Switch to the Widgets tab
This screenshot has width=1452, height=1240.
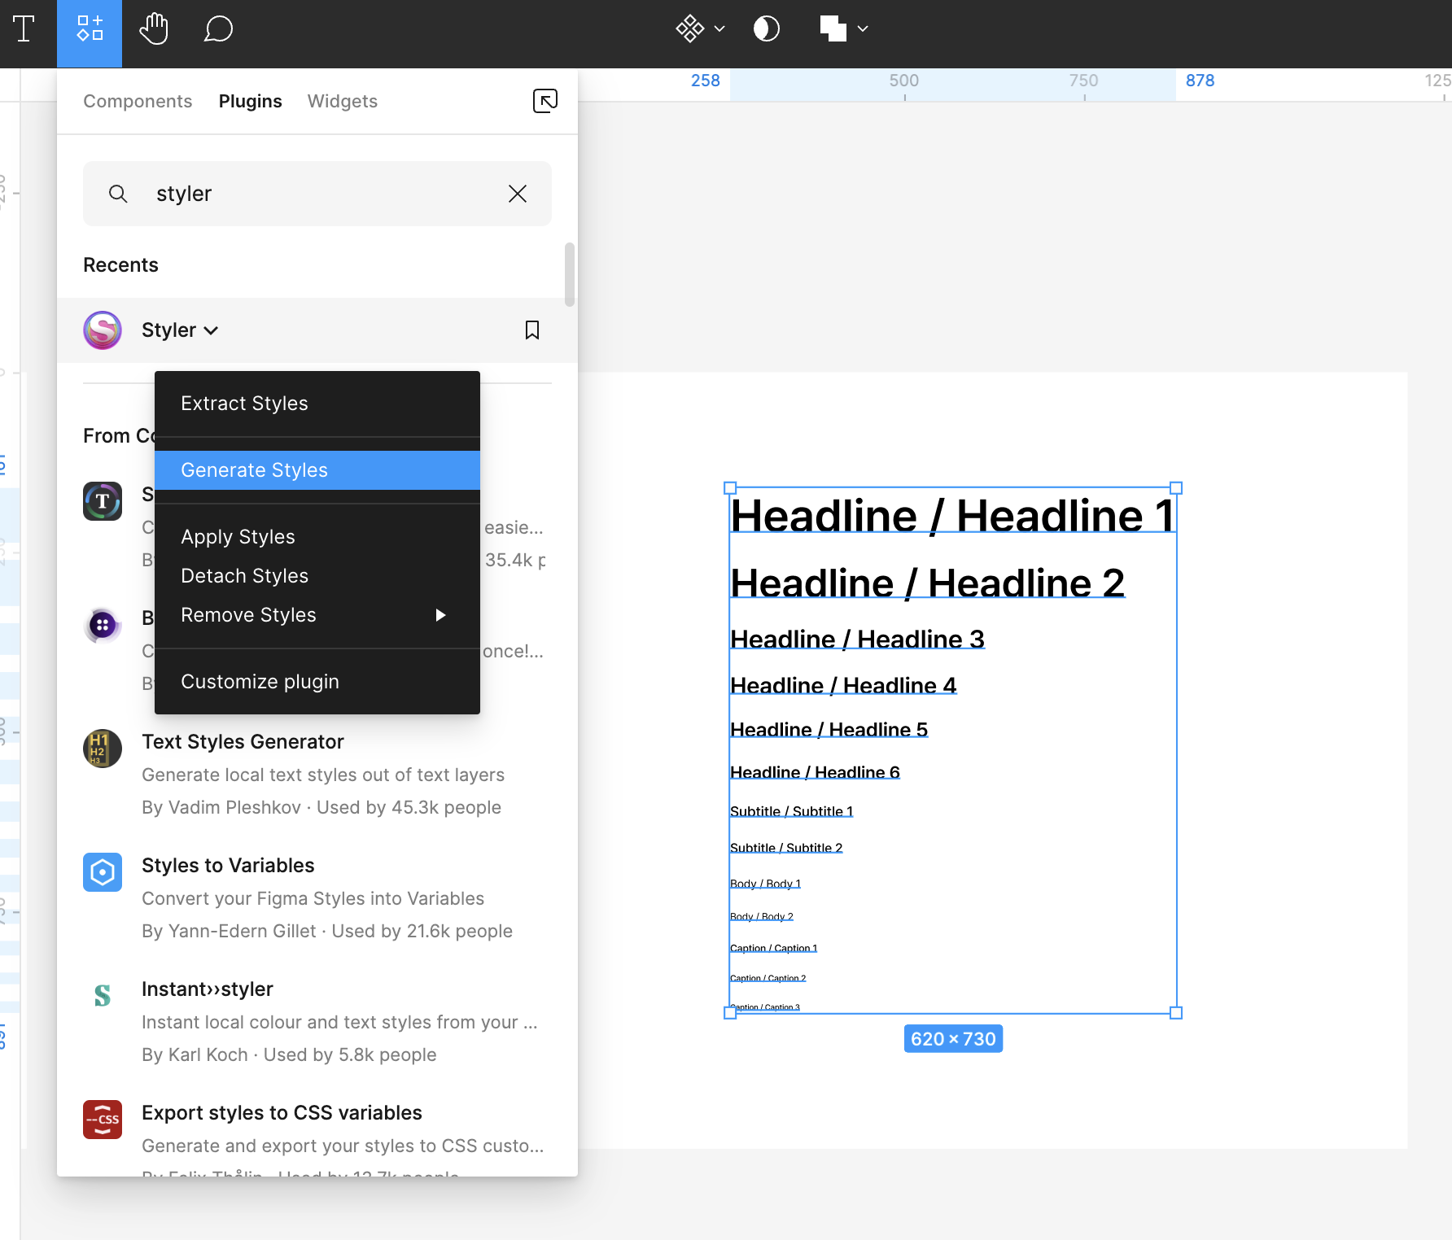point(343,101)
